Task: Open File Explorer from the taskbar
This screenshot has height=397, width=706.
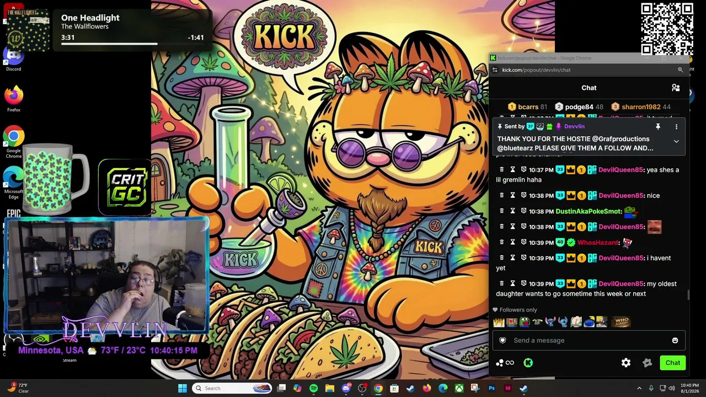Action: tap(329, 388)
